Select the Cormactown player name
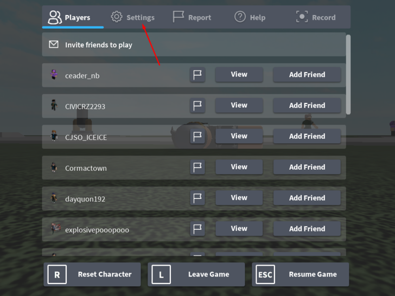Screen dimensions: 395x296 [x=86, y=168]
